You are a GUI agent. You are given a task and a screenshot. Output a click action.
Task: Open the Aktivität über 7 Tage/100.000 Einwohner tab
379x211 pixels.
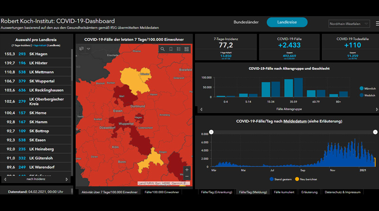[x=109, y=192]
